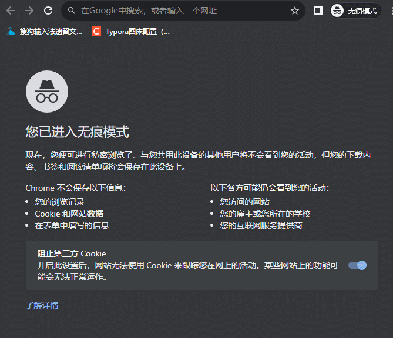
Task: Click the search magnifier in address bar
Action: pos(71,11)
